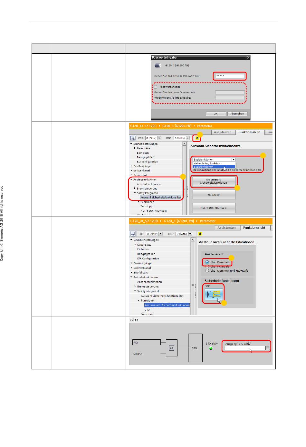Select Teststopp tree entry in the Auswahl view
Screen dimensions: 306x447
[x=146, y=206]
